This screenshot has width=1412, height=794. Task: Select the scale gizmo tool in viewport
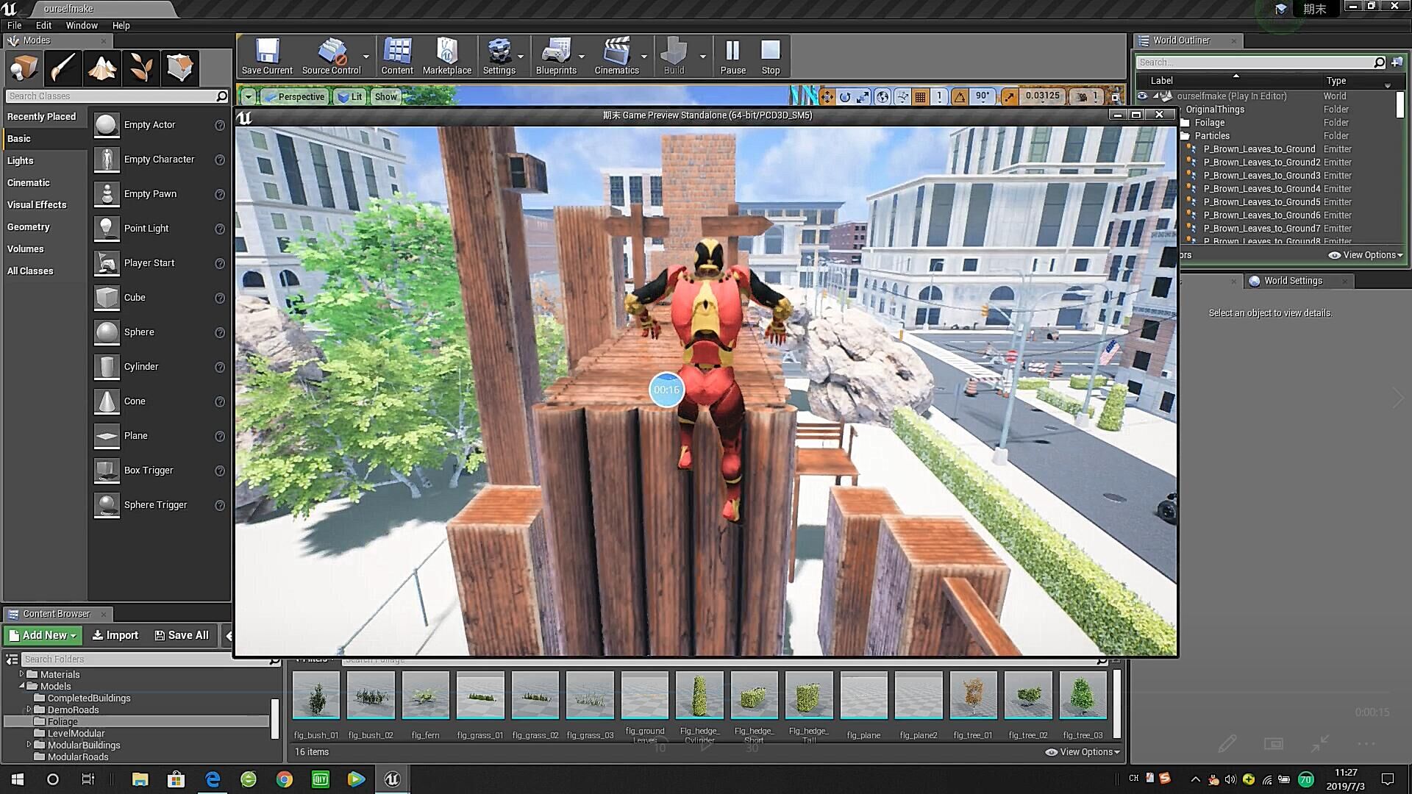click(863, 96)
